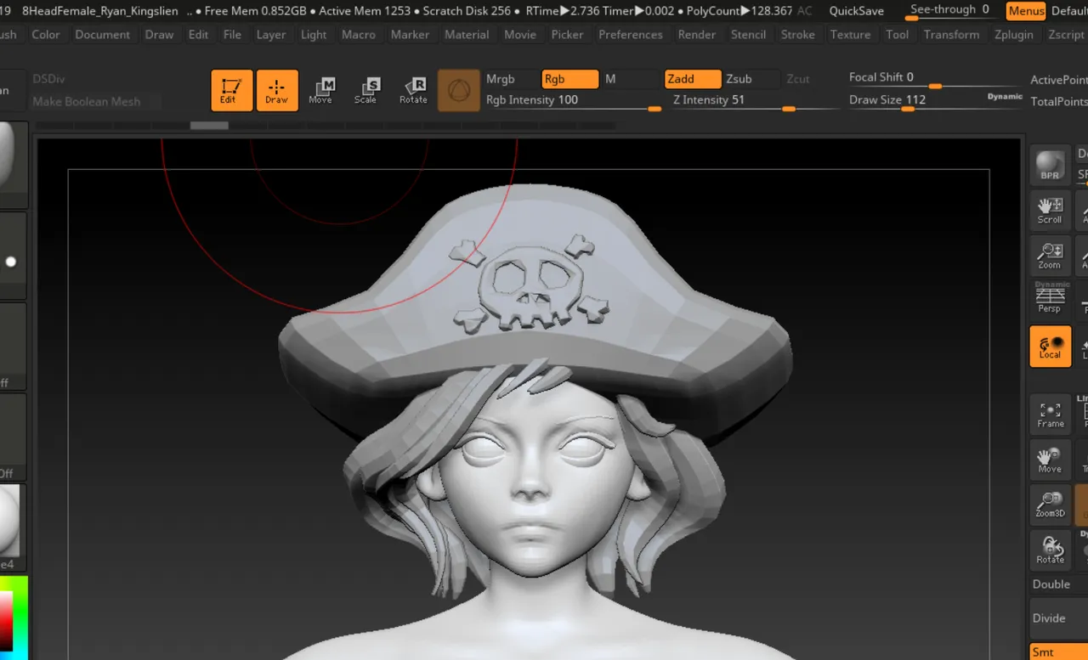Click the timeline scrubber handle
Viewport: 1088px width, 660px height.
209,126
